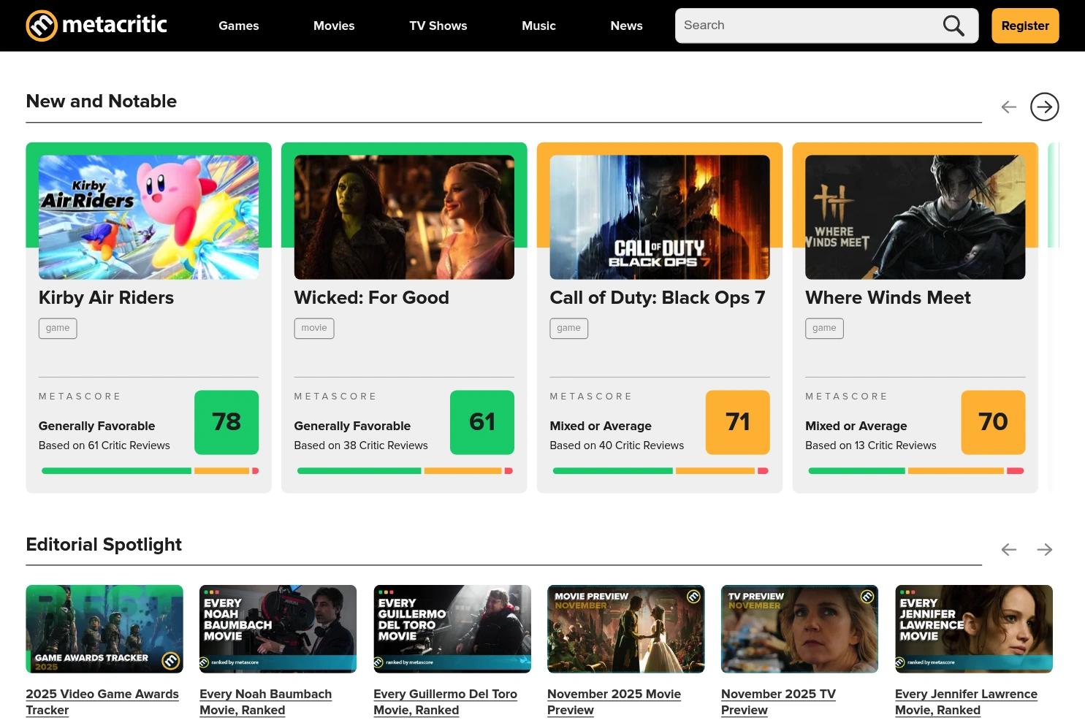The height and width of the screenshot is (723, 1085).
Task: Open the Games menu
Action: pyautogui.click(x=239, y=26)
